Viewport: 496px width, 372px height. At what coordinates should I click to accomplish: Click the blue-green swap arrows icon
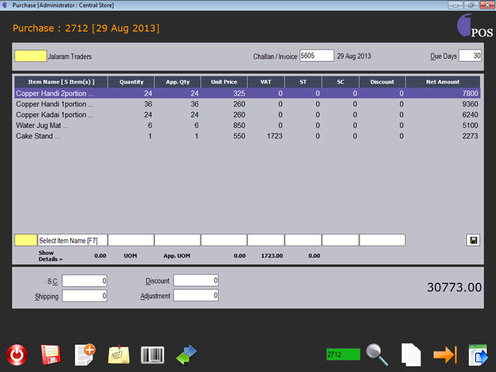coord(186,355)
